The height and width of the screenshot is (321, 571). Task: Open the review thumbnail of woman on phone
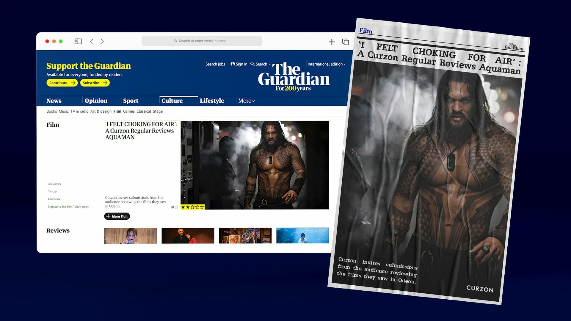click(x=130, y=236)
